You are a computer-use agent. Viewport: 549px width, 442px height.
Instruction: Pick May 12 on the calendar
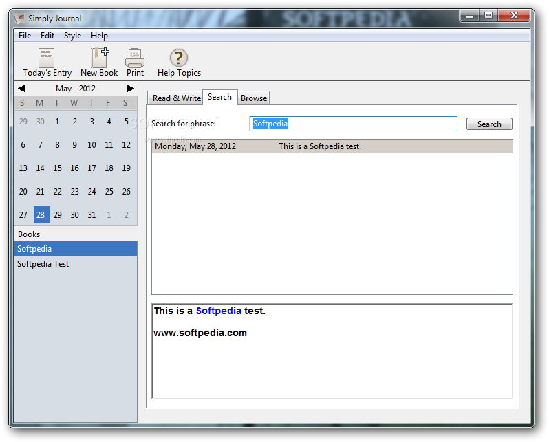(126, 145)
